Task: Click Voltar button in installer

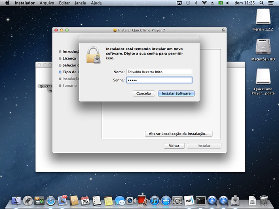Action: tap(174, 146)
